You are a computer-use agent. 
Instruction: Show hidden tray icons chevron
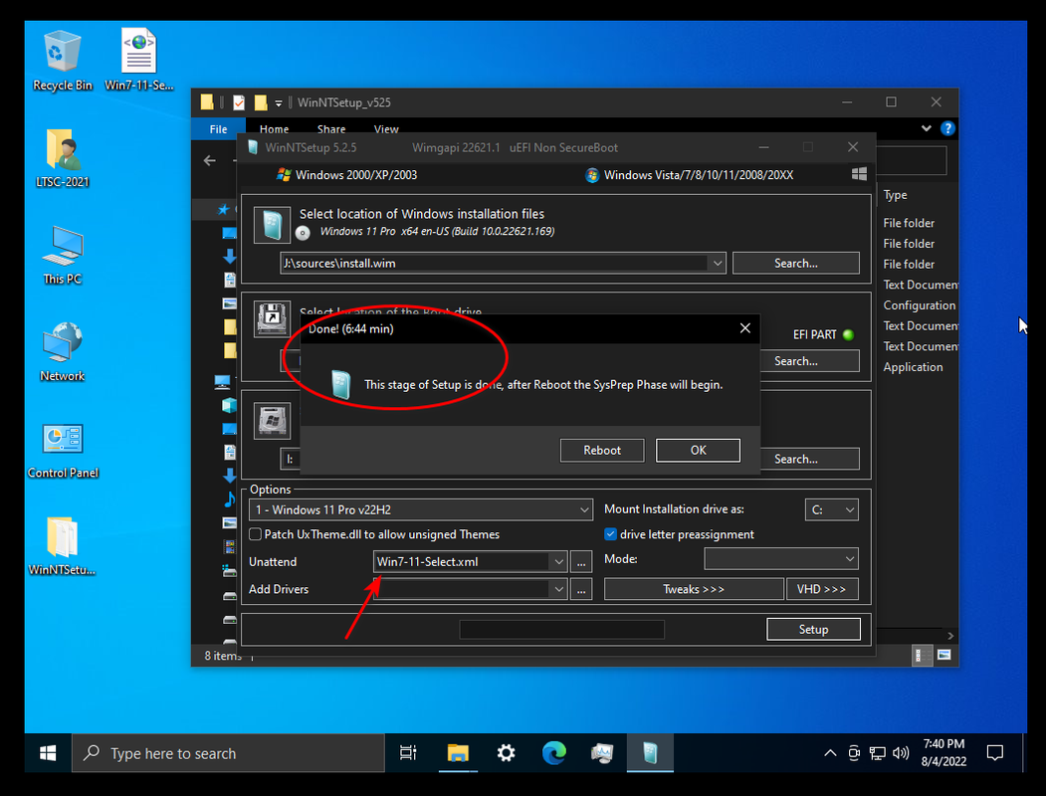(x=830, y=753)
